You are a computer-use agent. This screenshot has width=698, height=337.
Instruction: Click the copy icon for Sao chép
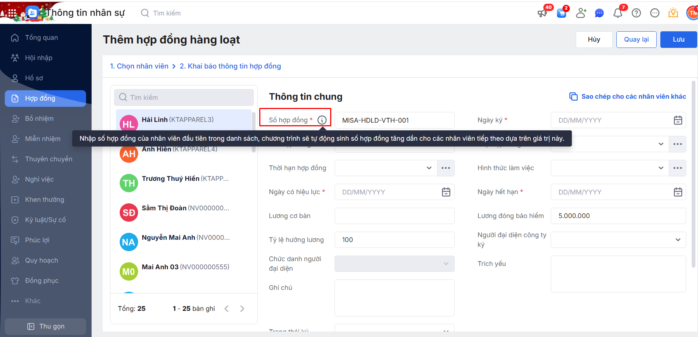point(573,96)
